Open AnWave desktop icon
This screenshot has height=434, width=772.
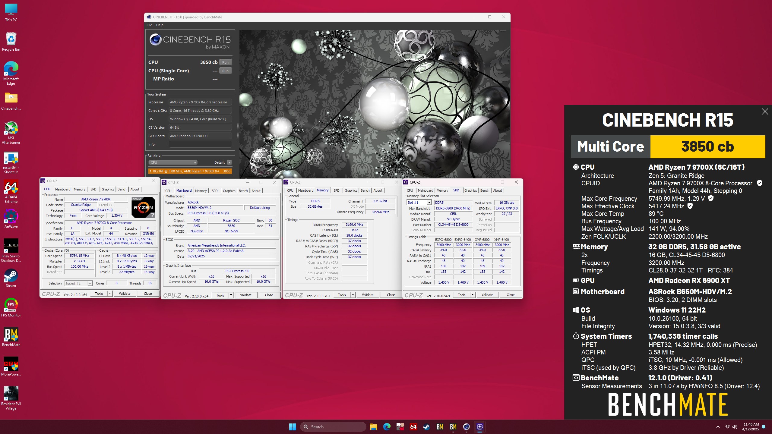click(x=11, y=219)
